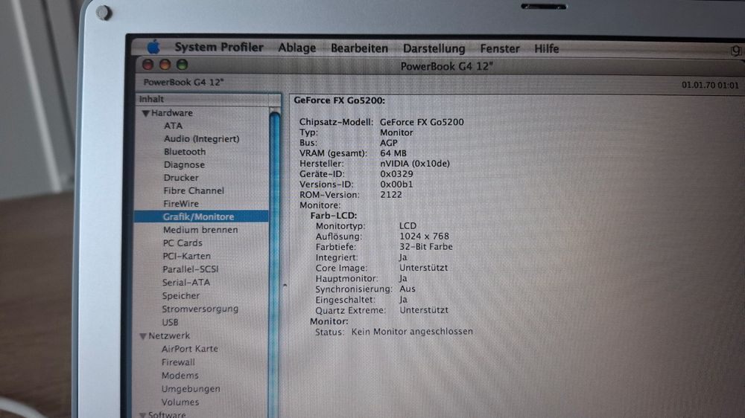Click the Chipsatz-Modell value GeForce FX Go5200

point(422,122)
